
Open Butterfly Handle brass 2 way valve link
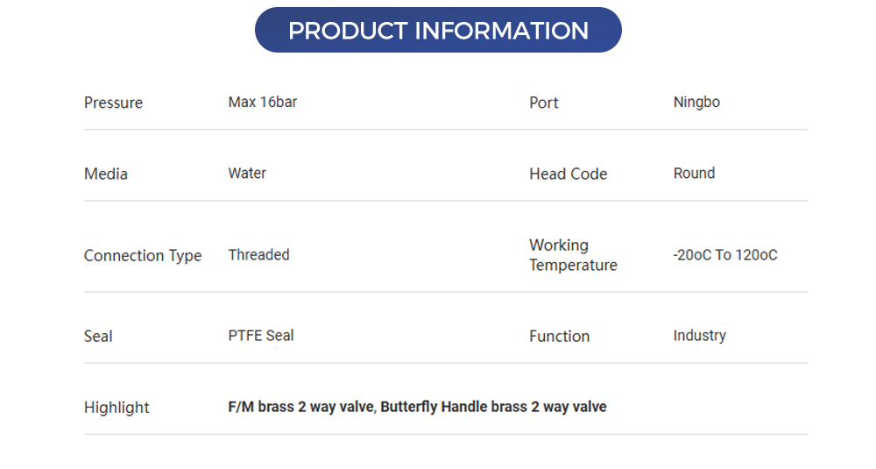[493, 407]
